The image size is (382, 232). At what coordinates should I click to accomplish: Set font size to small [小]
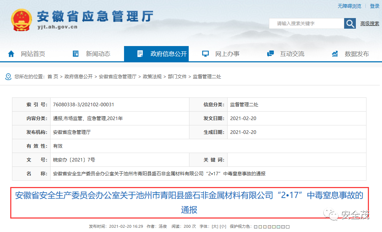point(223,226)
